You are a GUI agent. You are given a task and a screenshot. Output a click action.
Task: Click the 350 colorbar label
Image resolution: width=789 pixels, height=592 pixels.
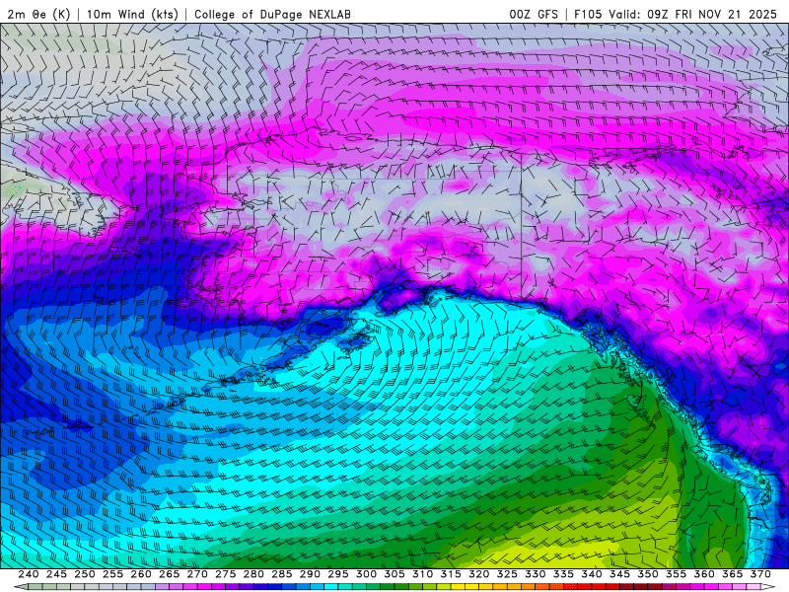coord(648,574)
